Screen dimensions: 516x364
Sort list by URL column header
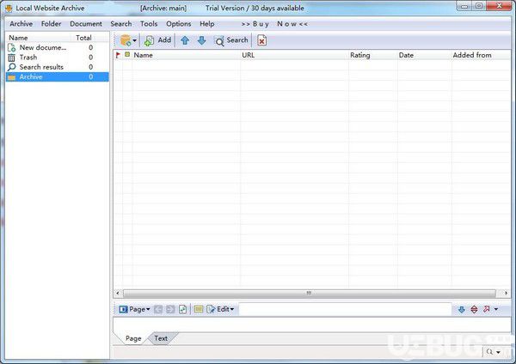[x=294, y=55]
